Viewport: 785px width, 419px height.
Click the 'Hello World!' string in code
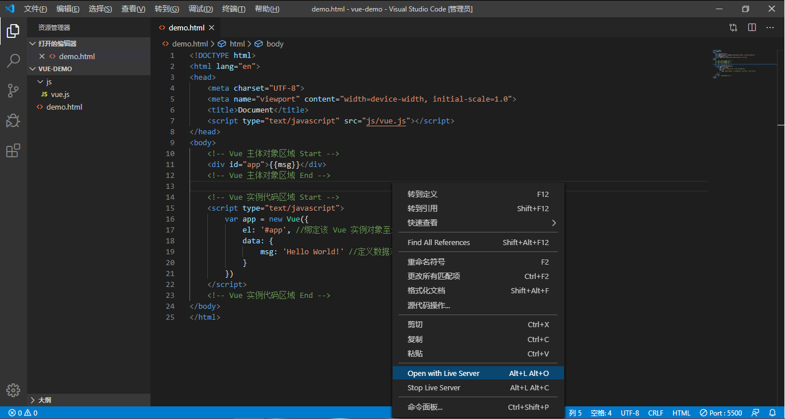pos(313,252)
